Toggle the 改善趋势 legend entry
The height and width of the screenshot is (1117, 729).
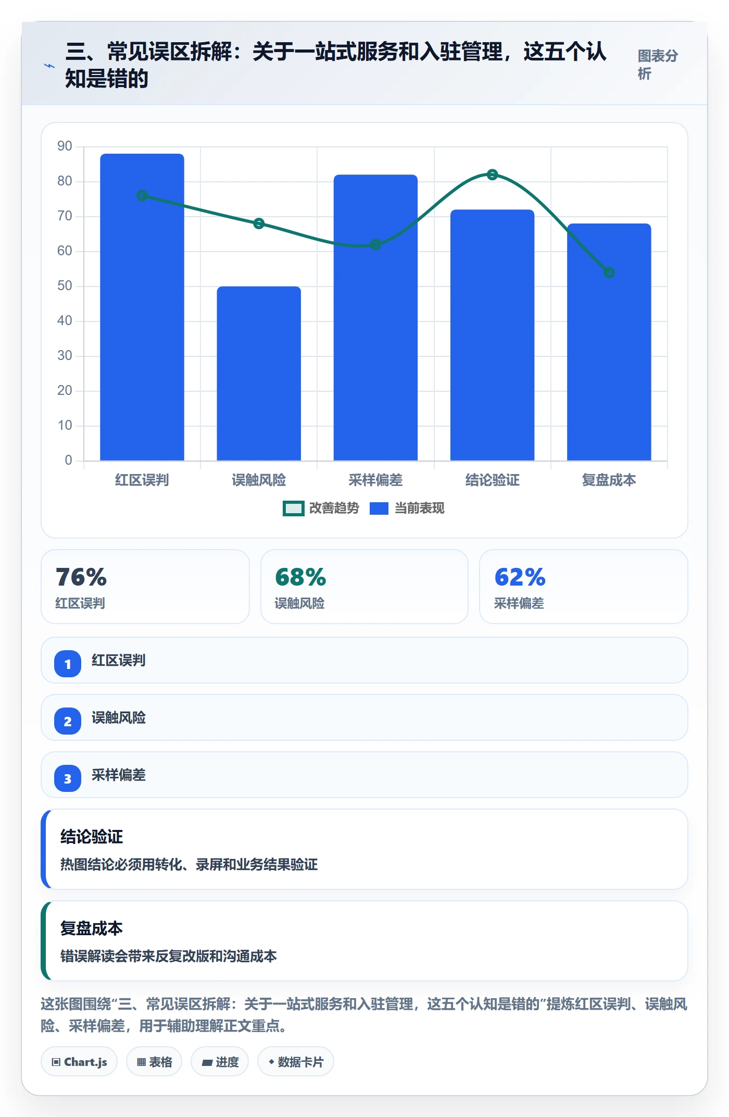[x=321, y=508]
